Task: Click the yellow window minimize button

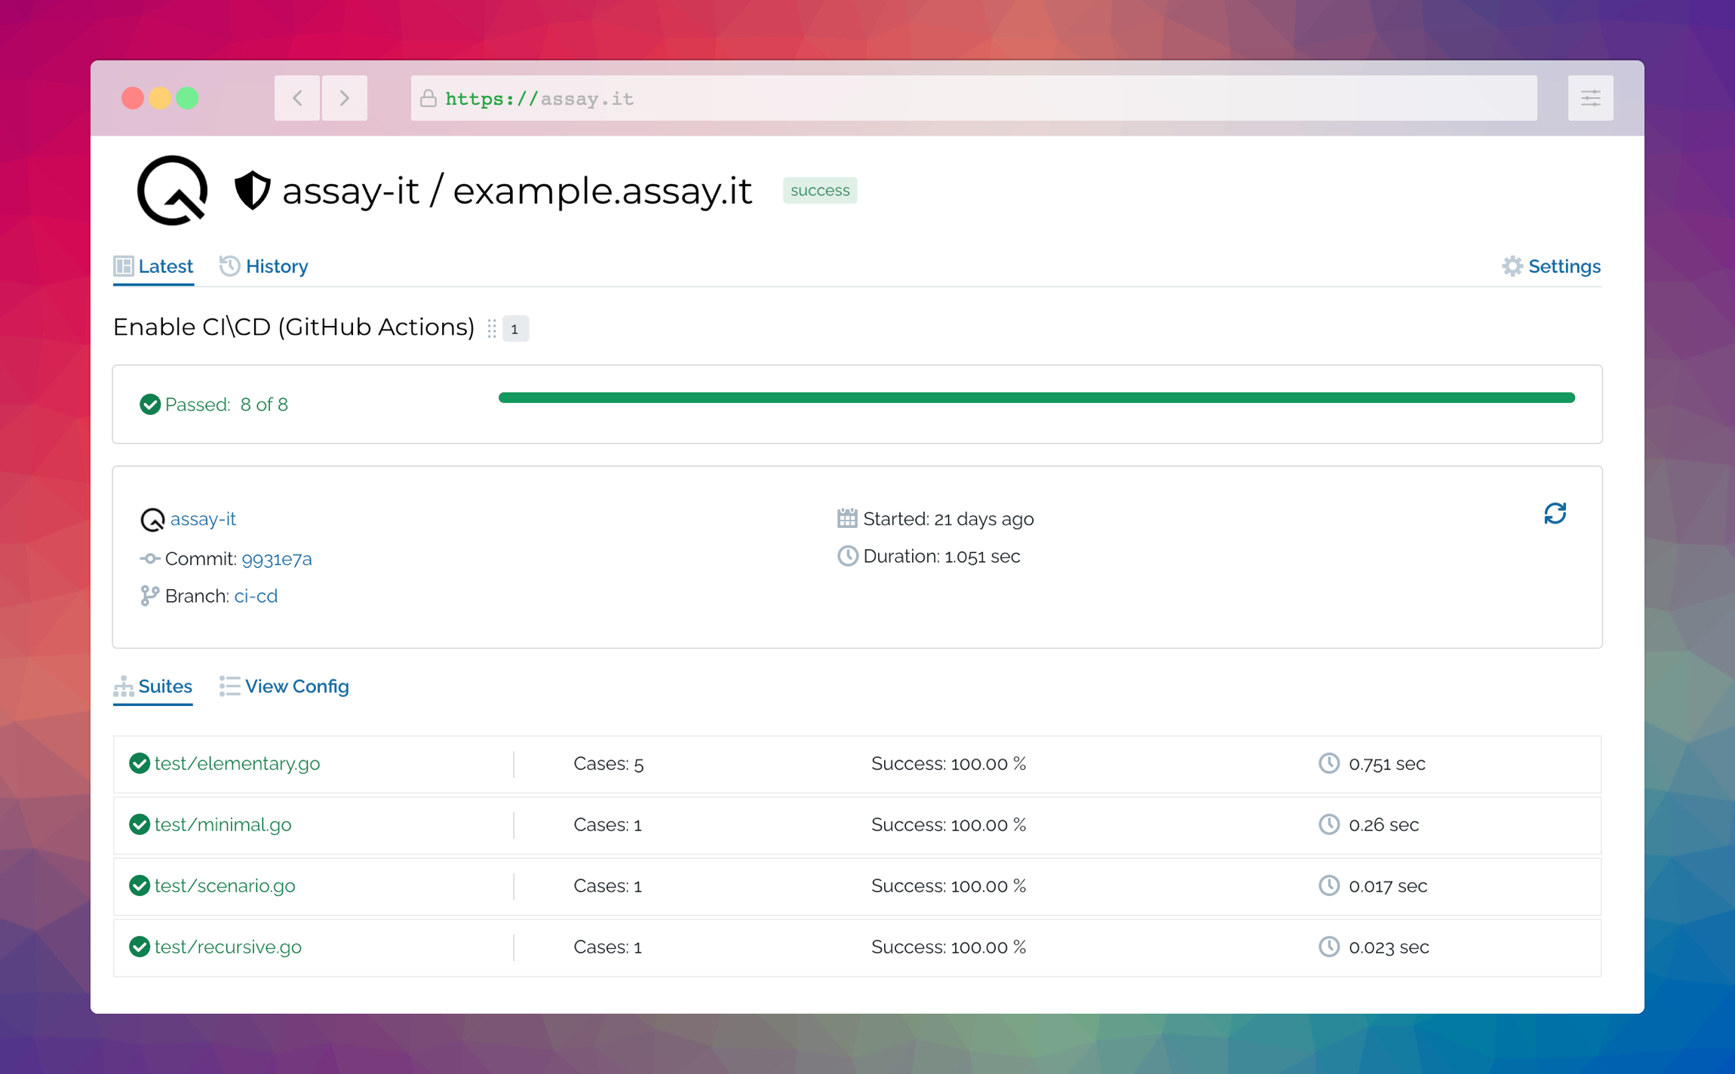Action: click(x=160, y=98)
